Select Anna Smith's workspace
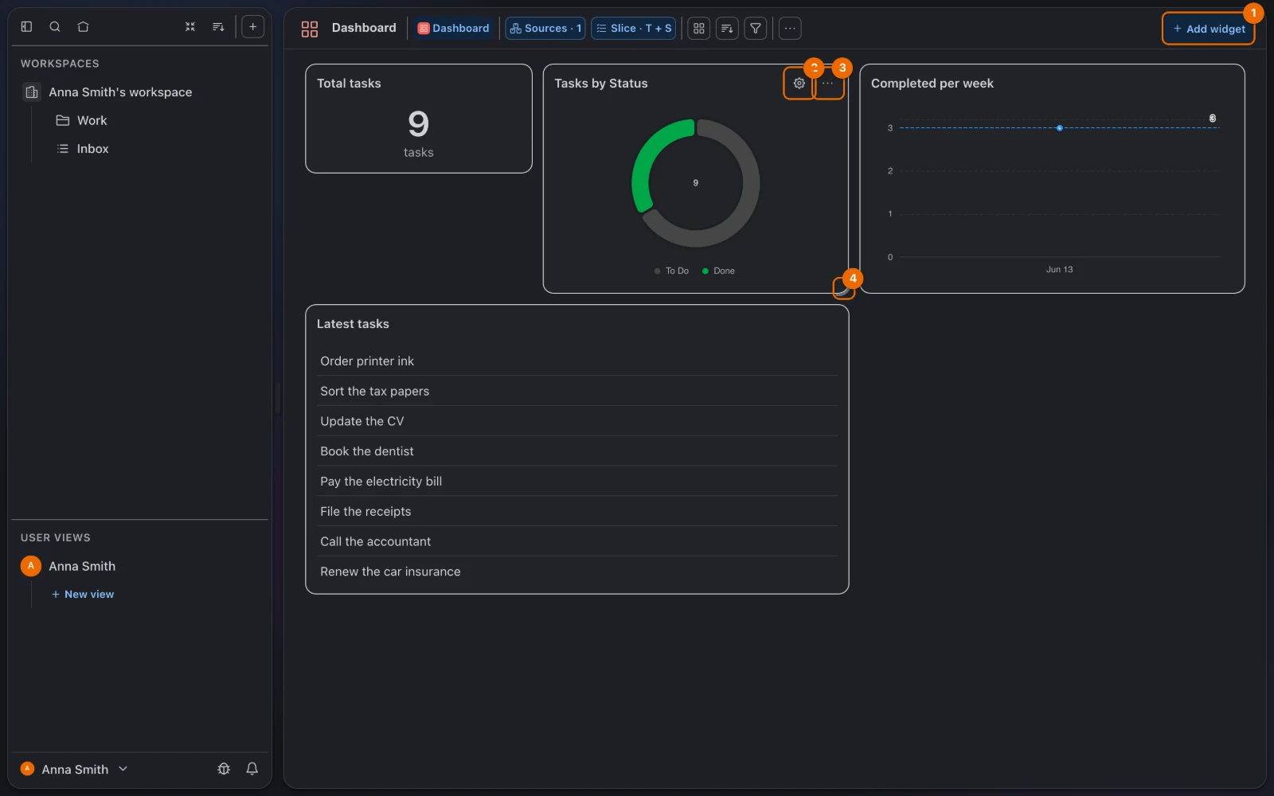Screen dimensions: 1274x796 point(120,92)
